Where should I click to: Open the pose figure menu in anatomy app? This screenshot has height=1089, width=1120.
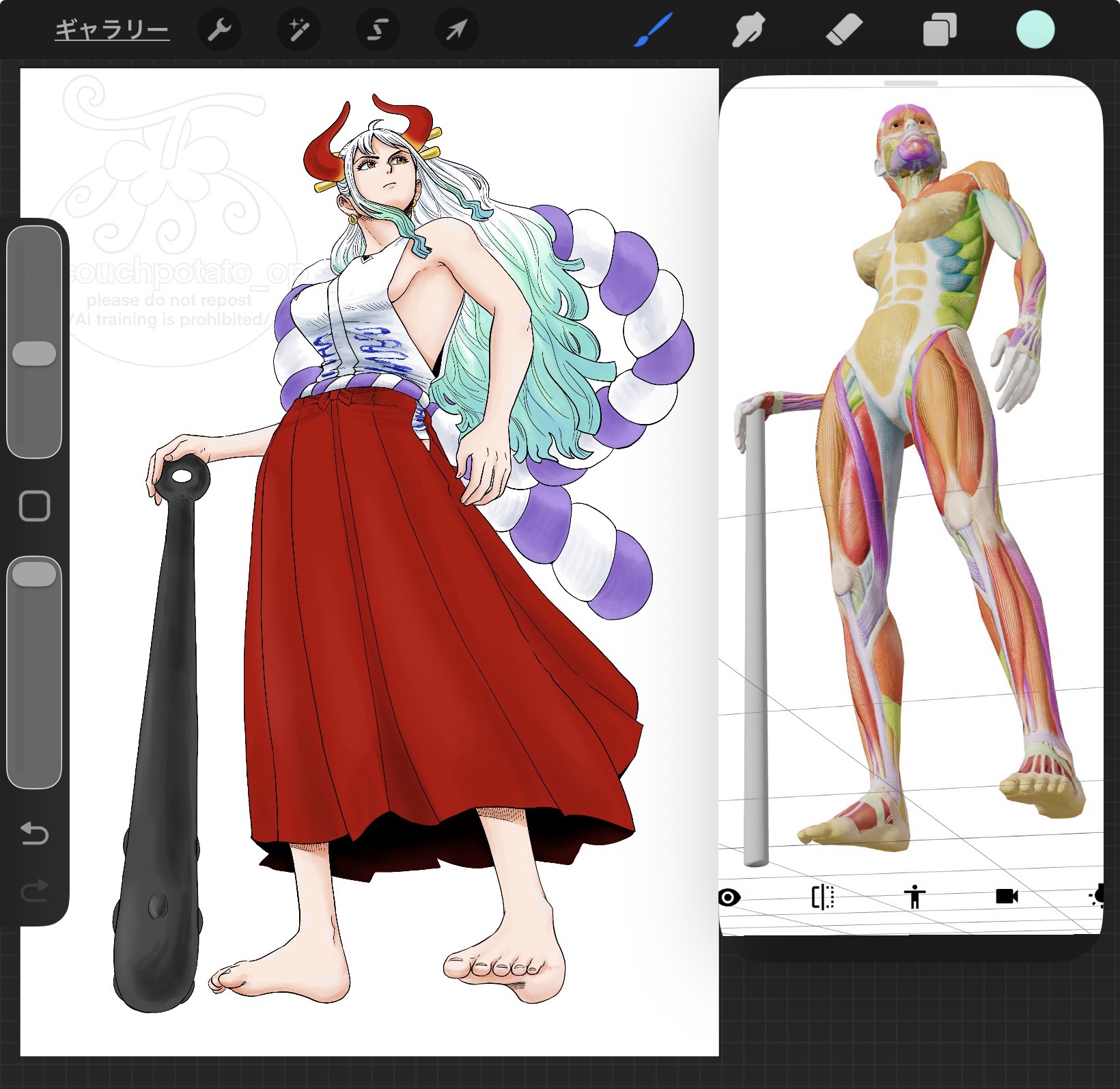[x=914, y=897]
